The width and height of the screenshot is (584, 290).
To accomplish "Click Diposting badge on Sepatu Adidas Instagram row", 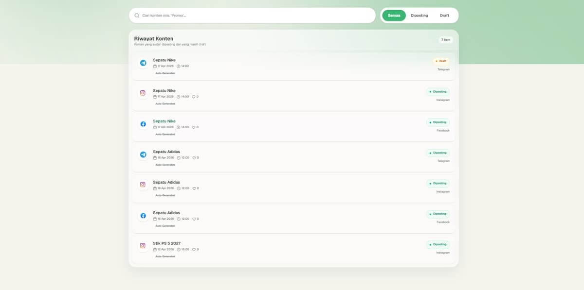I will (x=438, y=183).
